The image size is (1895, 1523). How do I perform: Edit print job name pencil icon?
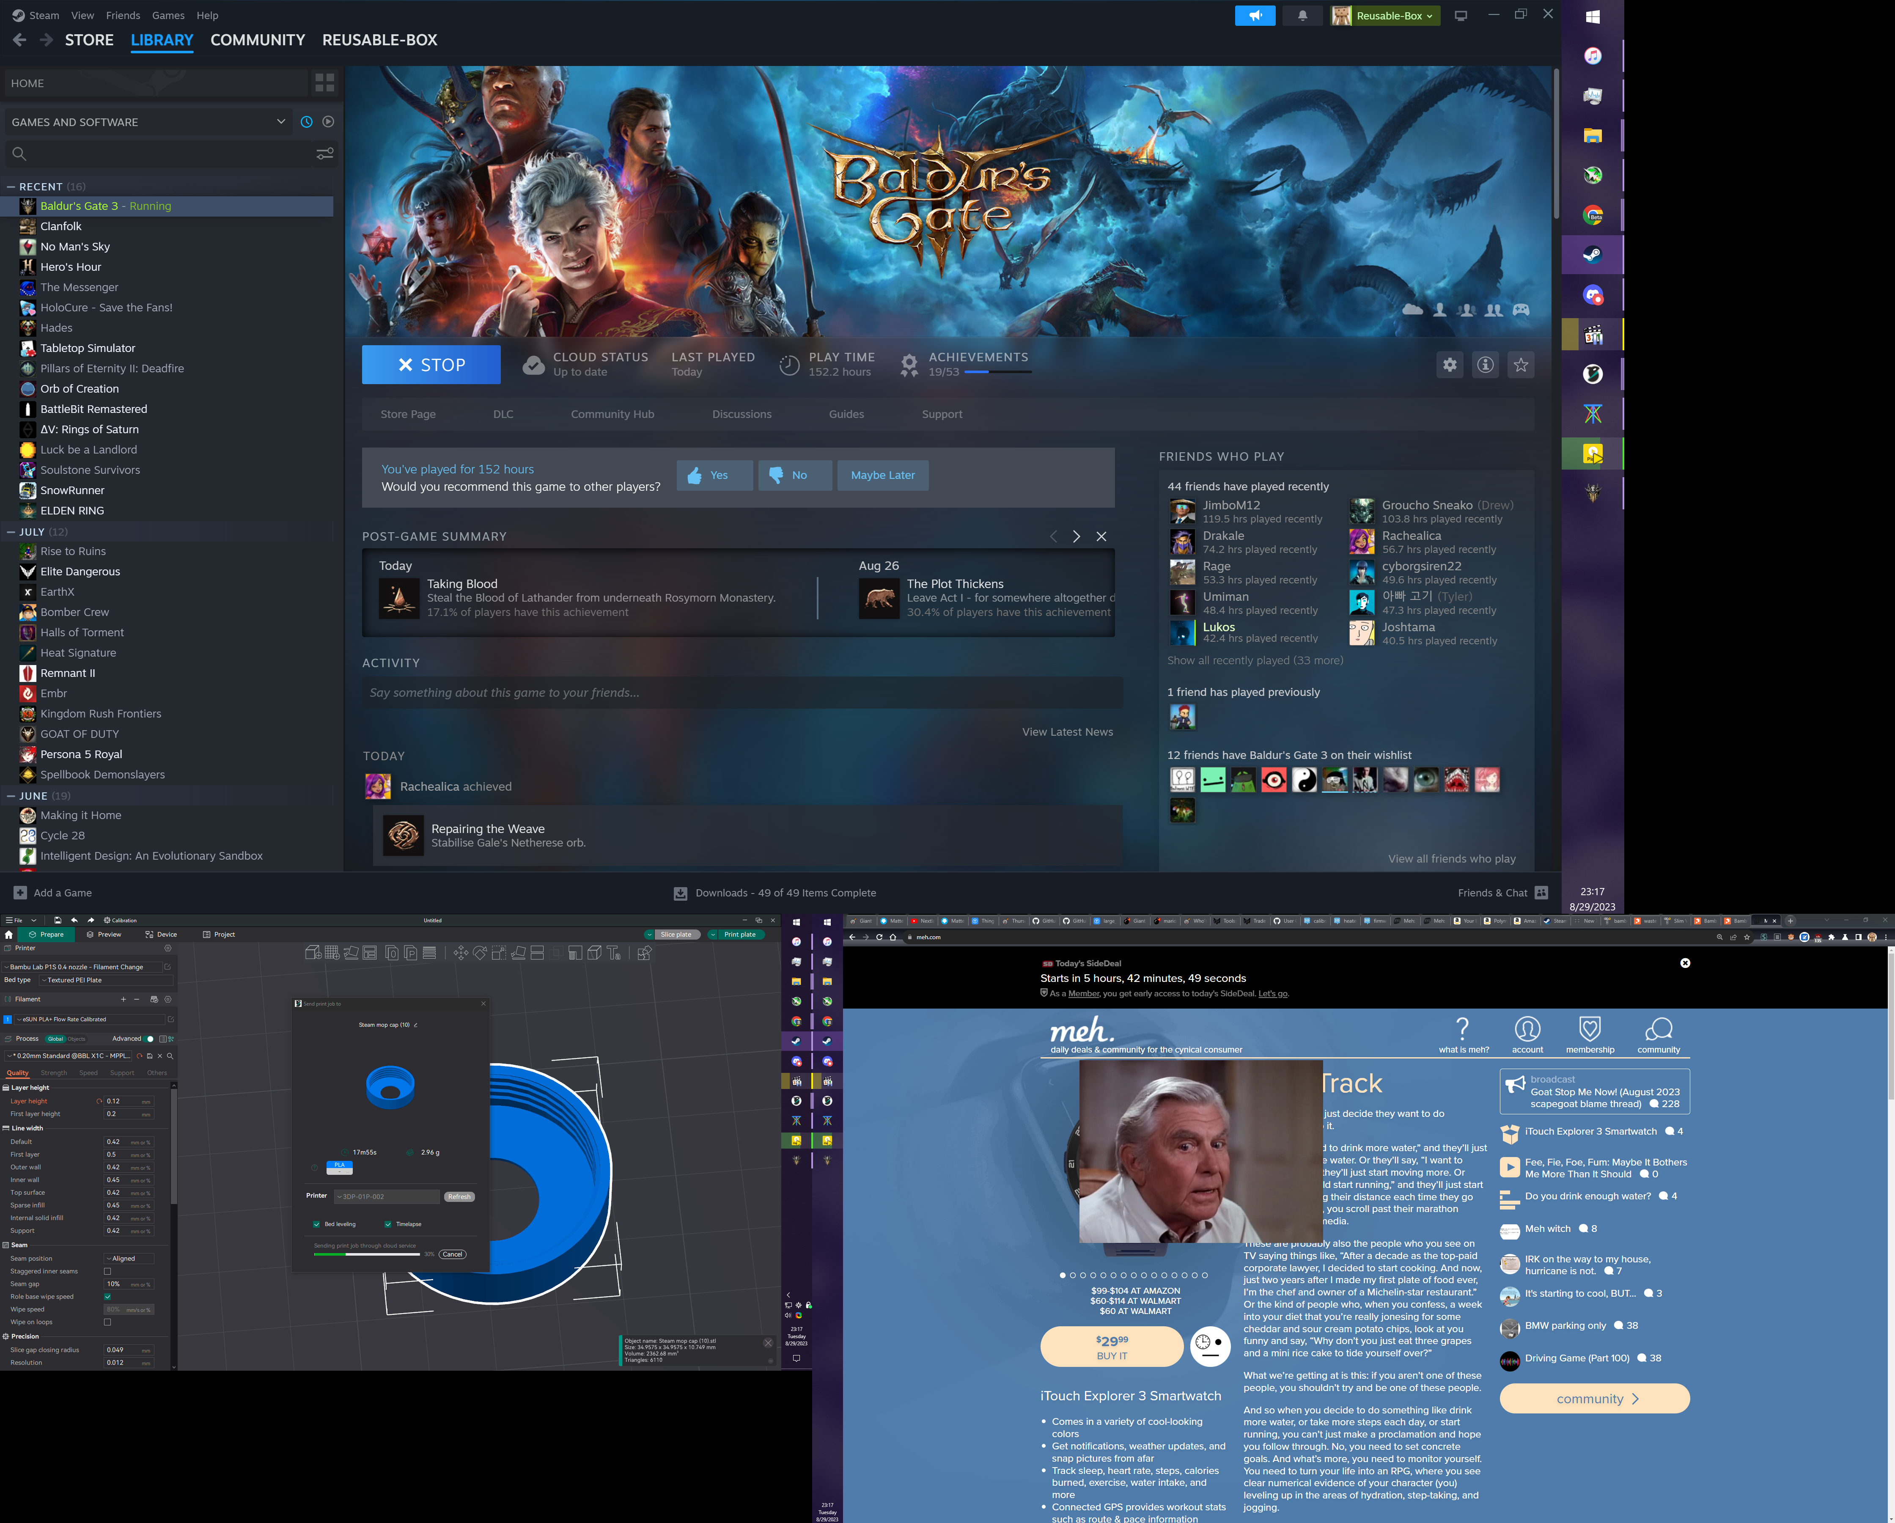416,1025
